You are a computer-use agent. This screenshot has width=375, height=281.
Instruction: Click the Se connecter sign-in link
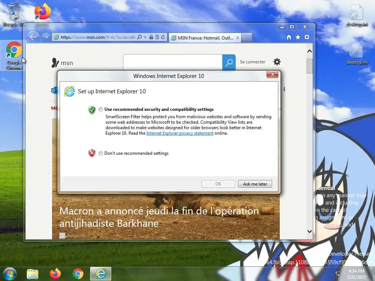(x=253, y=62)
